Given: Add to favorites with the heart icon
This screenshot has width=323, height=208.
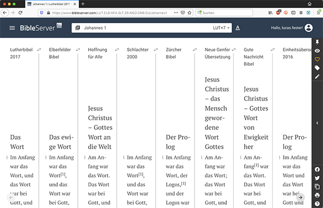Looking at the screenshot, I should 317,59.
